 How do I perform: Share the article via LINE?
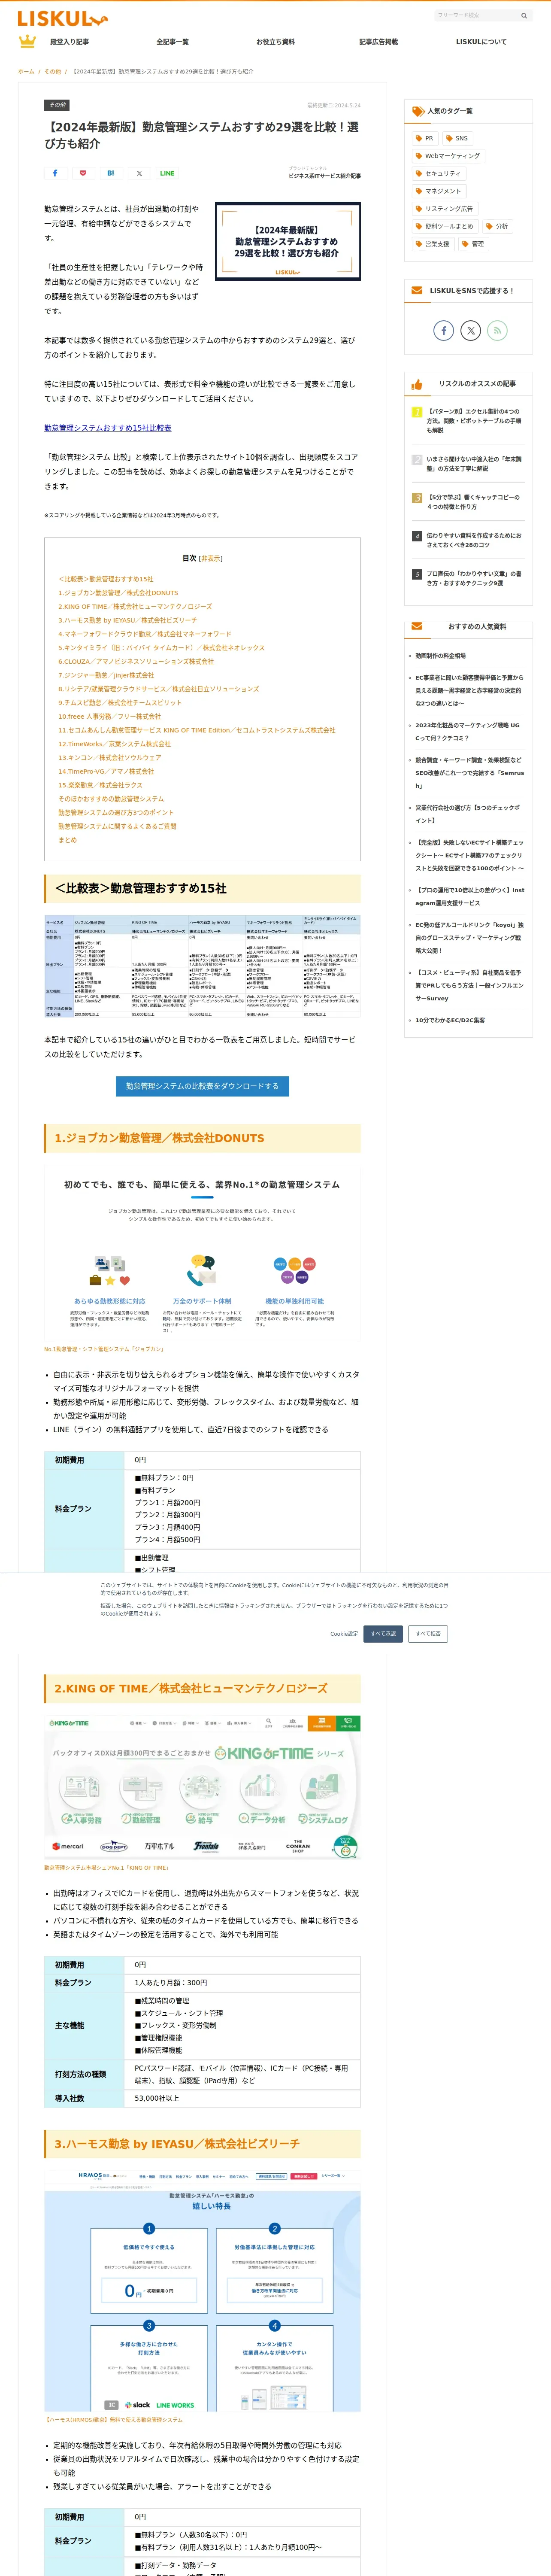click(167, 173)
